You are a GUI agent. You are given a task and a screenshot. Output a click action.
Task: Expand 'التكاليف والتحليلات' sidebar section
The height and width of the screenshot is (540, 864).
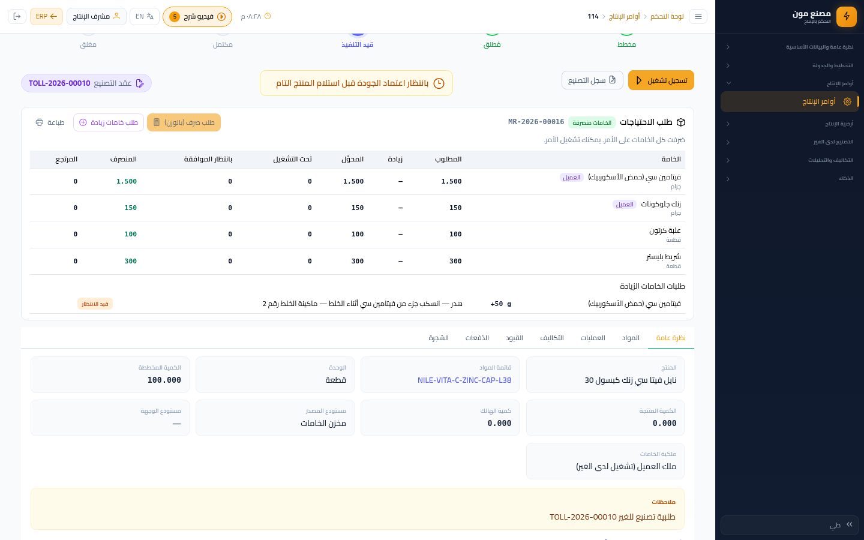coord(790,160)
